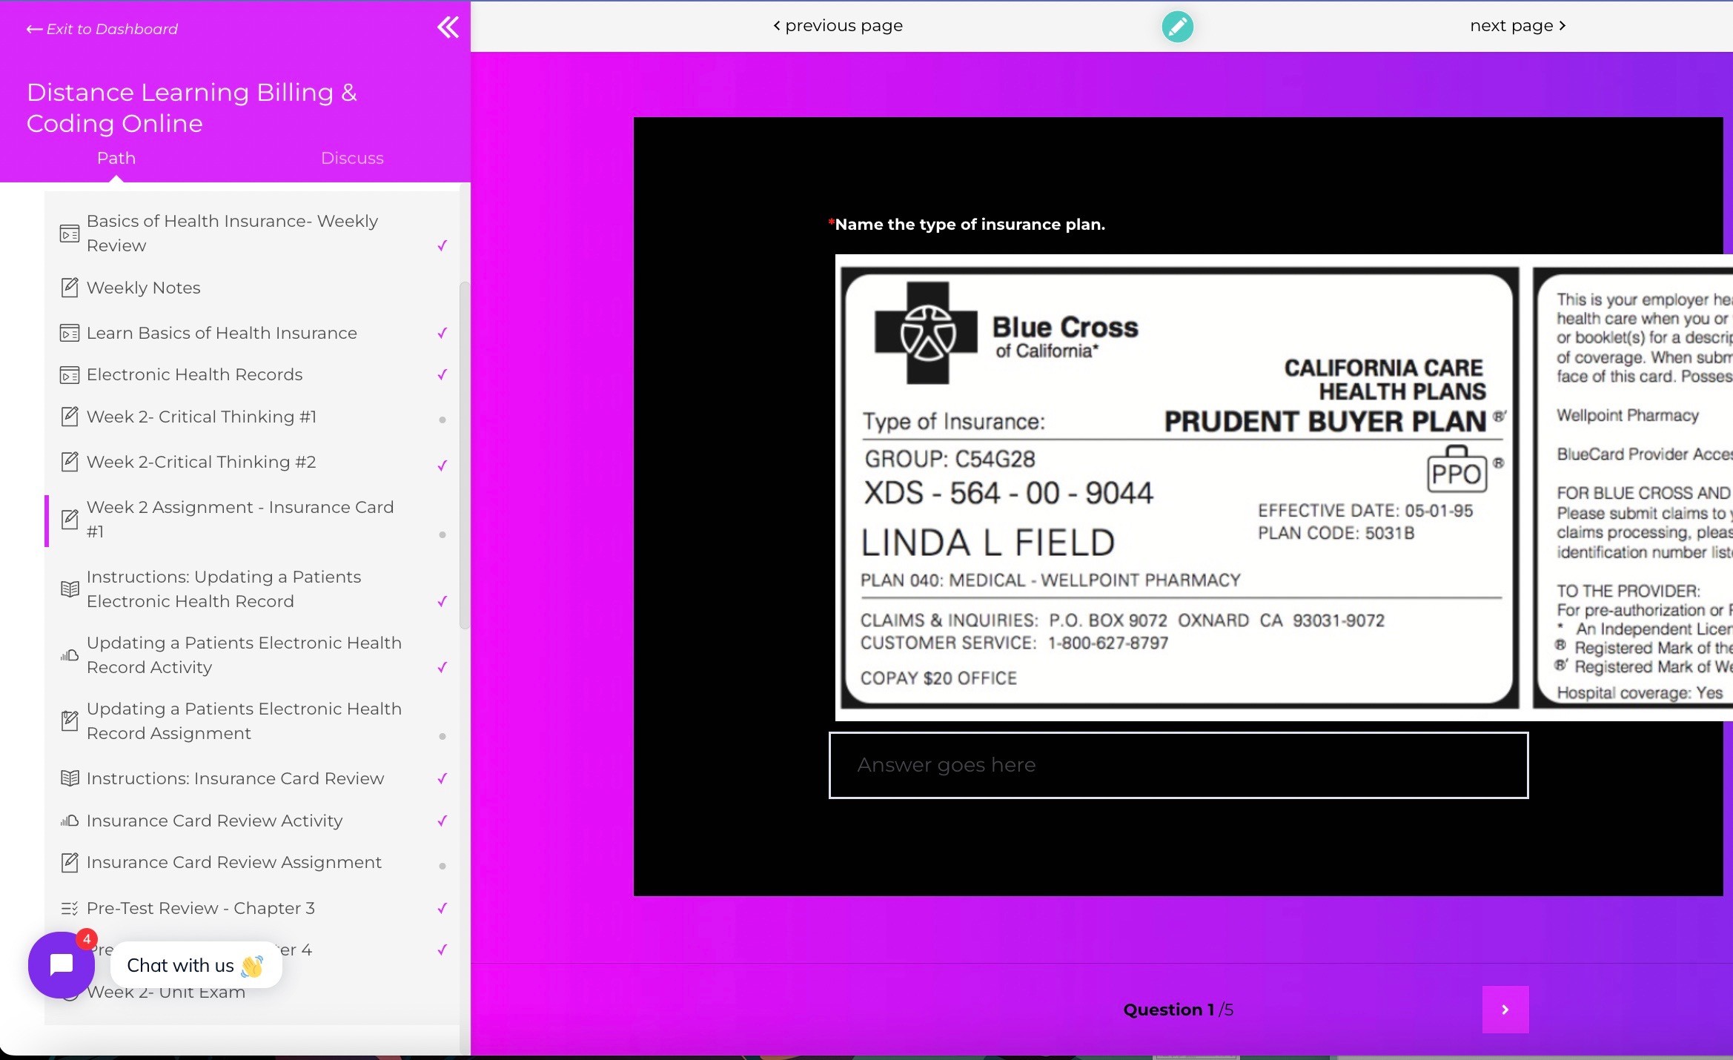Image resolution: width=1733 pixels, height=1060 pixels.
Task: Click the Answer goes here text field
Action: (1178, 765)
